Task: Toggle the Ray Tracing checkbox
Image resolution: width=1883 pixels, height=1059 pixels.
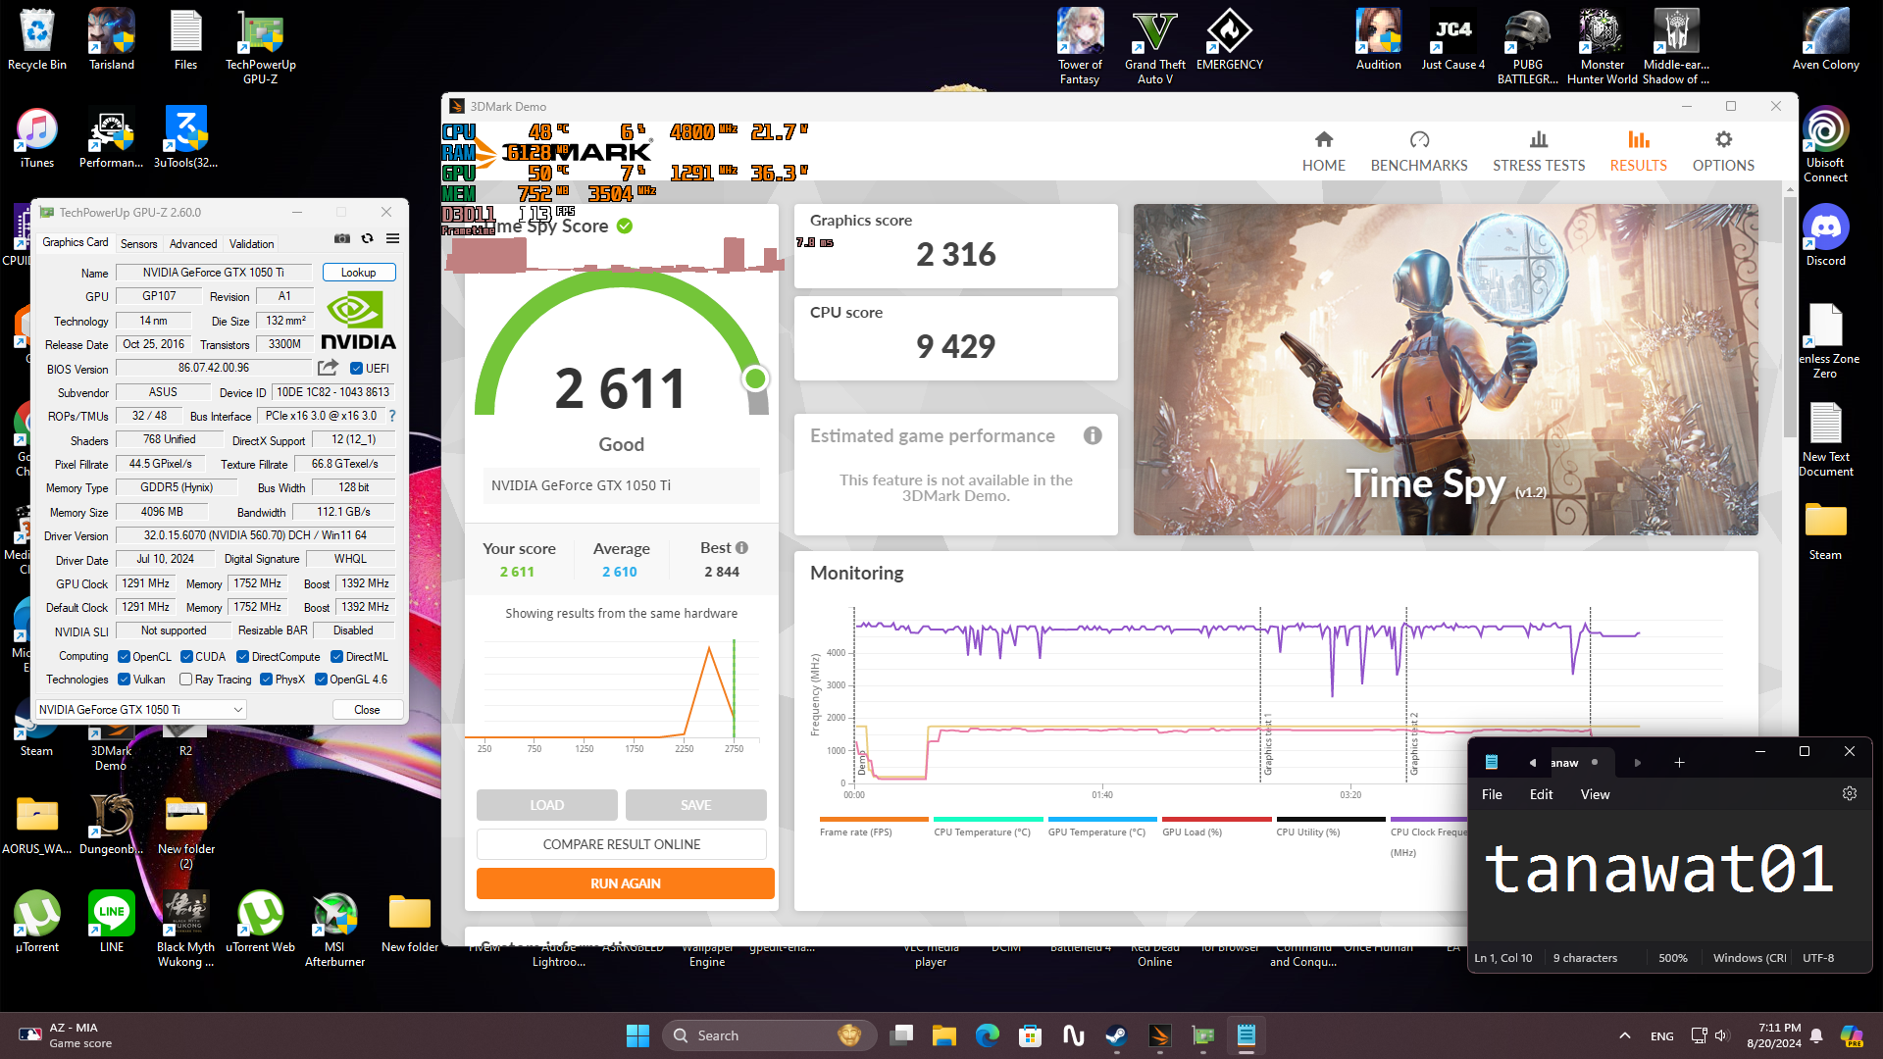Action: 185,680
